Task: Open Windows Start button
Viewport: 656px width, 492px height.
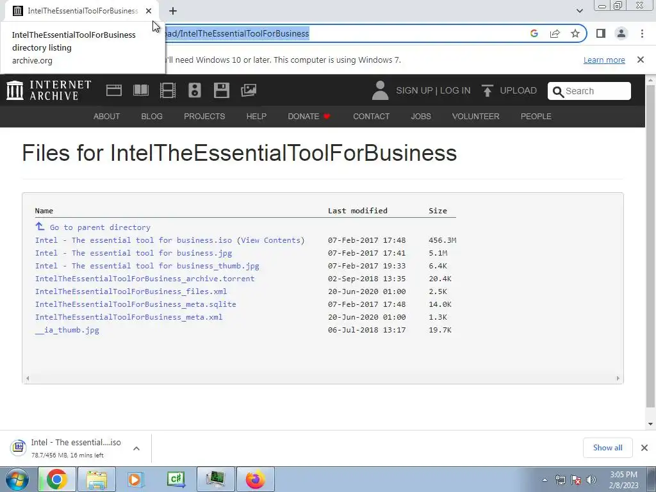Action: (x=17, y=479)
